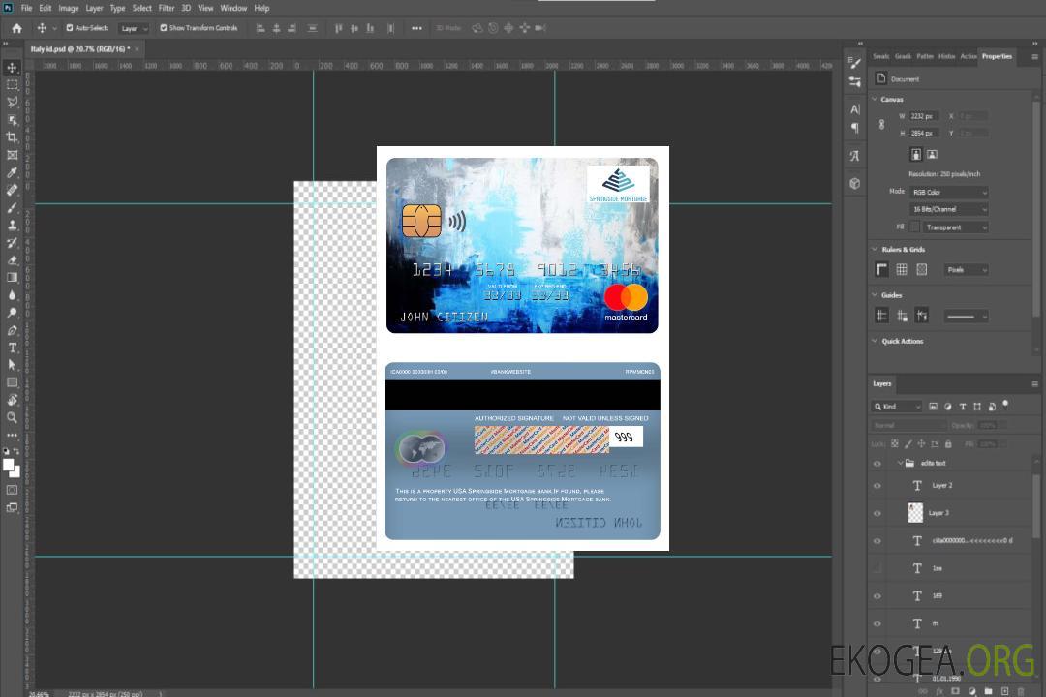This screenshot has width=1046, height=697.
Task: Click the Home icon in options bar
Action: (16, 28)
